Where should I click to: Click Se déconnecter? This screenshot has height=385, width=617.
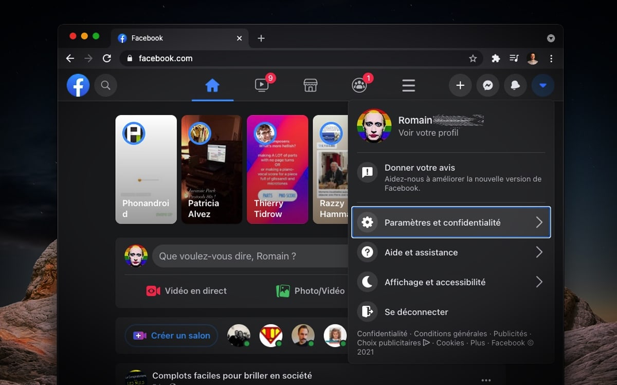[451, 312]
